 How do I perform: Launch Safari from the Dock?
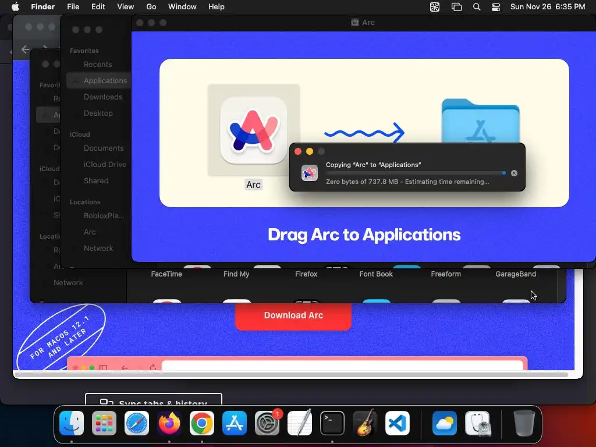click(136, 423)
